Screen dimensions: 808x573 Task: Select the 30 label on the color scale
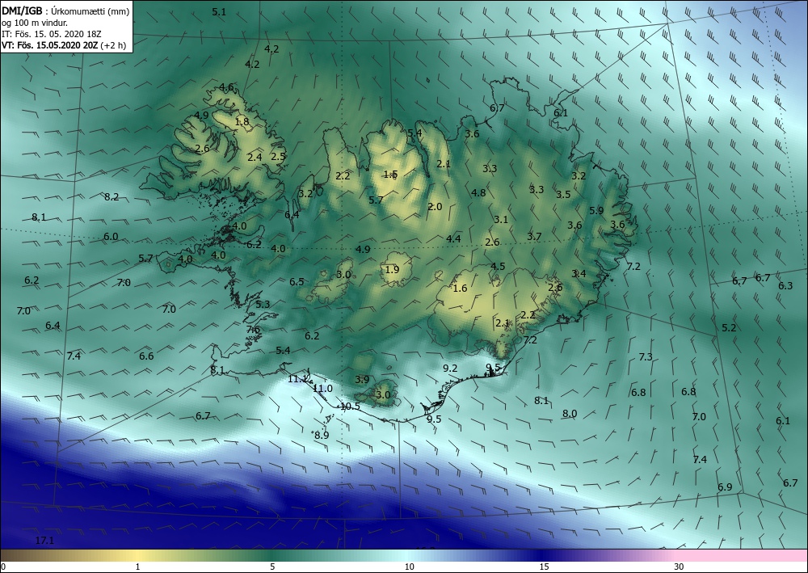click(679, 567)
